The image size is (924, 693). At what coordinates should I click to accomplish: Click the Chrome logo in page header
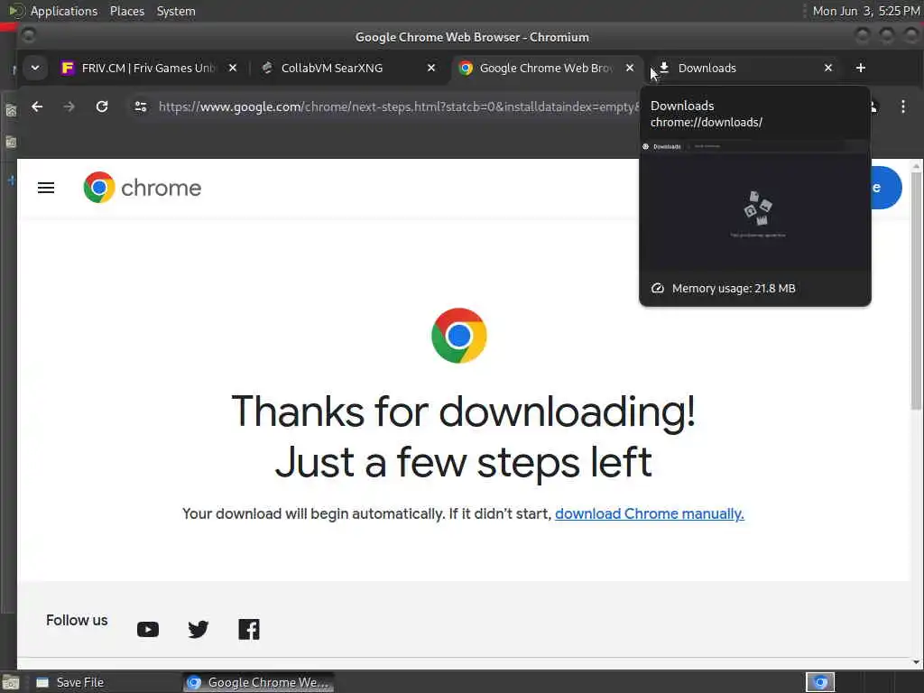[142, 188]
